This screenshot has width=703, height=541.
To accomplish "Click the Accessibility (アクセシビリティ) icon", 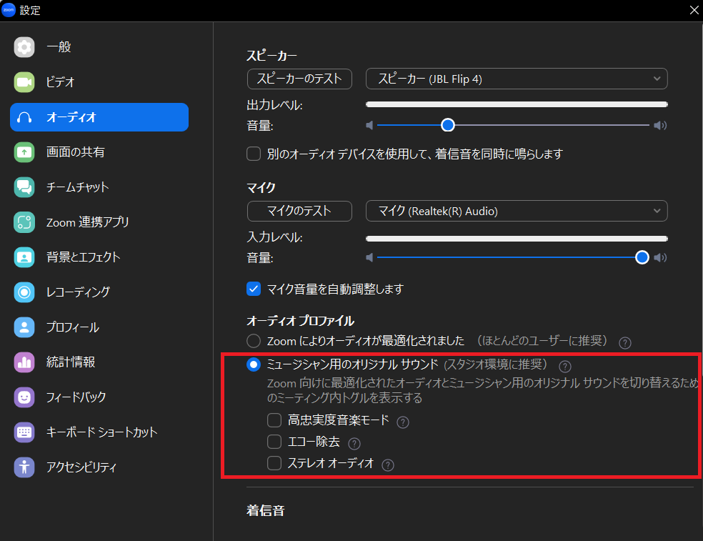I will [x=24, y=467].
